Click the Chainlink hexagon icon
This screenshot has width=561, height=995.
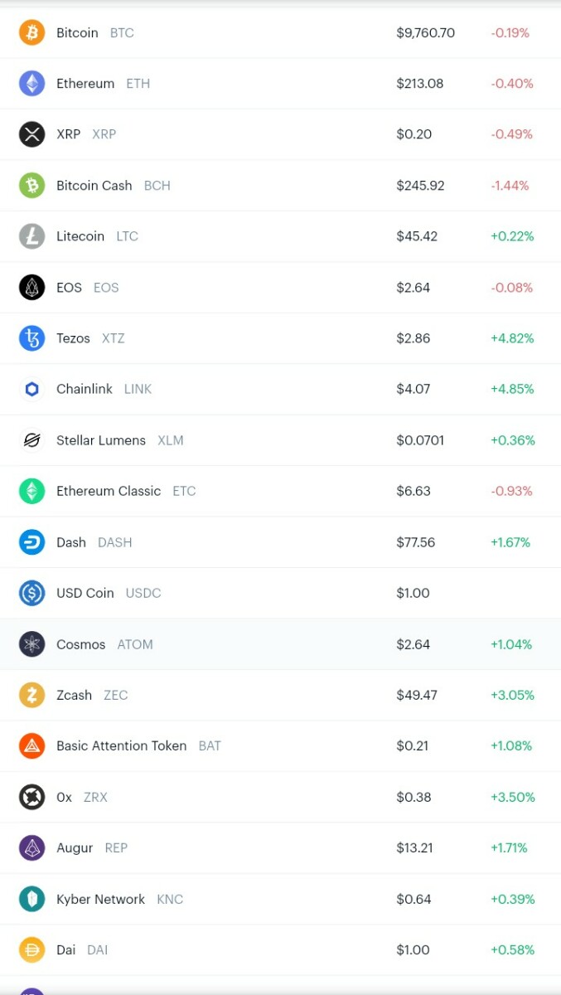(x=31, y=389)
